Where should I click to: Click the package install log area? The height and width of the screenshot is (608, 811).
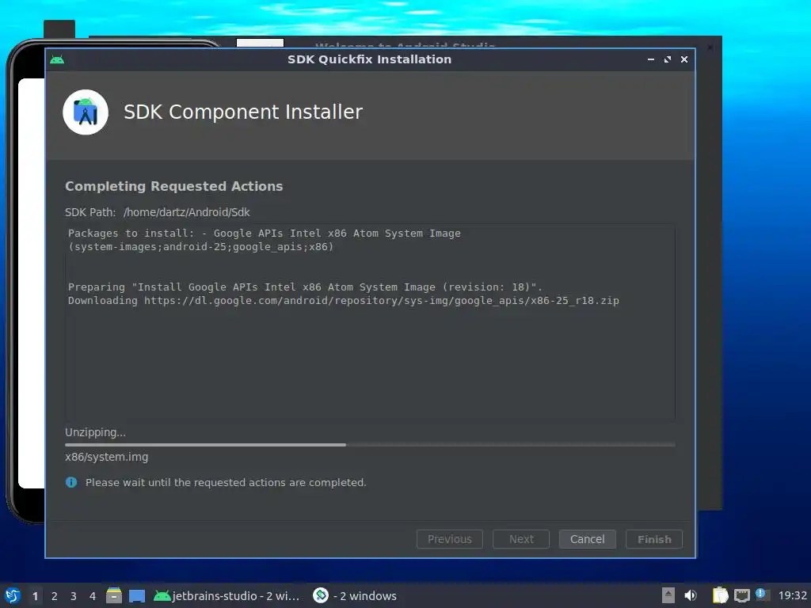(x=370, y=321)
